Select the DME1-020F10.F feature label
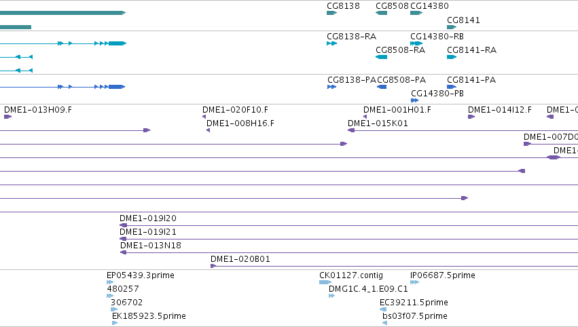Viewport: 578px width, 327px height. (x=235, y=110)
